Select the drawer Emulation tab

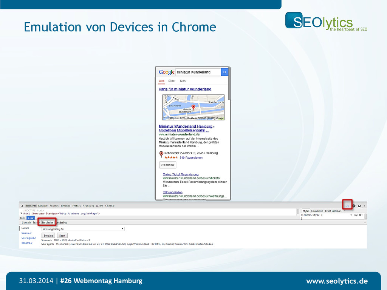[x=48, y=222]
